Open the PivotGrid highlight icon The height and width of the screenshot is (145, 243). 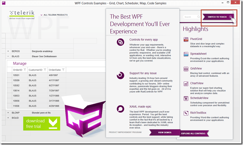tap(186, 39)
